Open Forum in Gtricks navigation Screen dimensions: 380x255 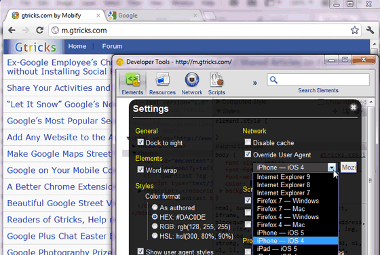pos(112,46)
